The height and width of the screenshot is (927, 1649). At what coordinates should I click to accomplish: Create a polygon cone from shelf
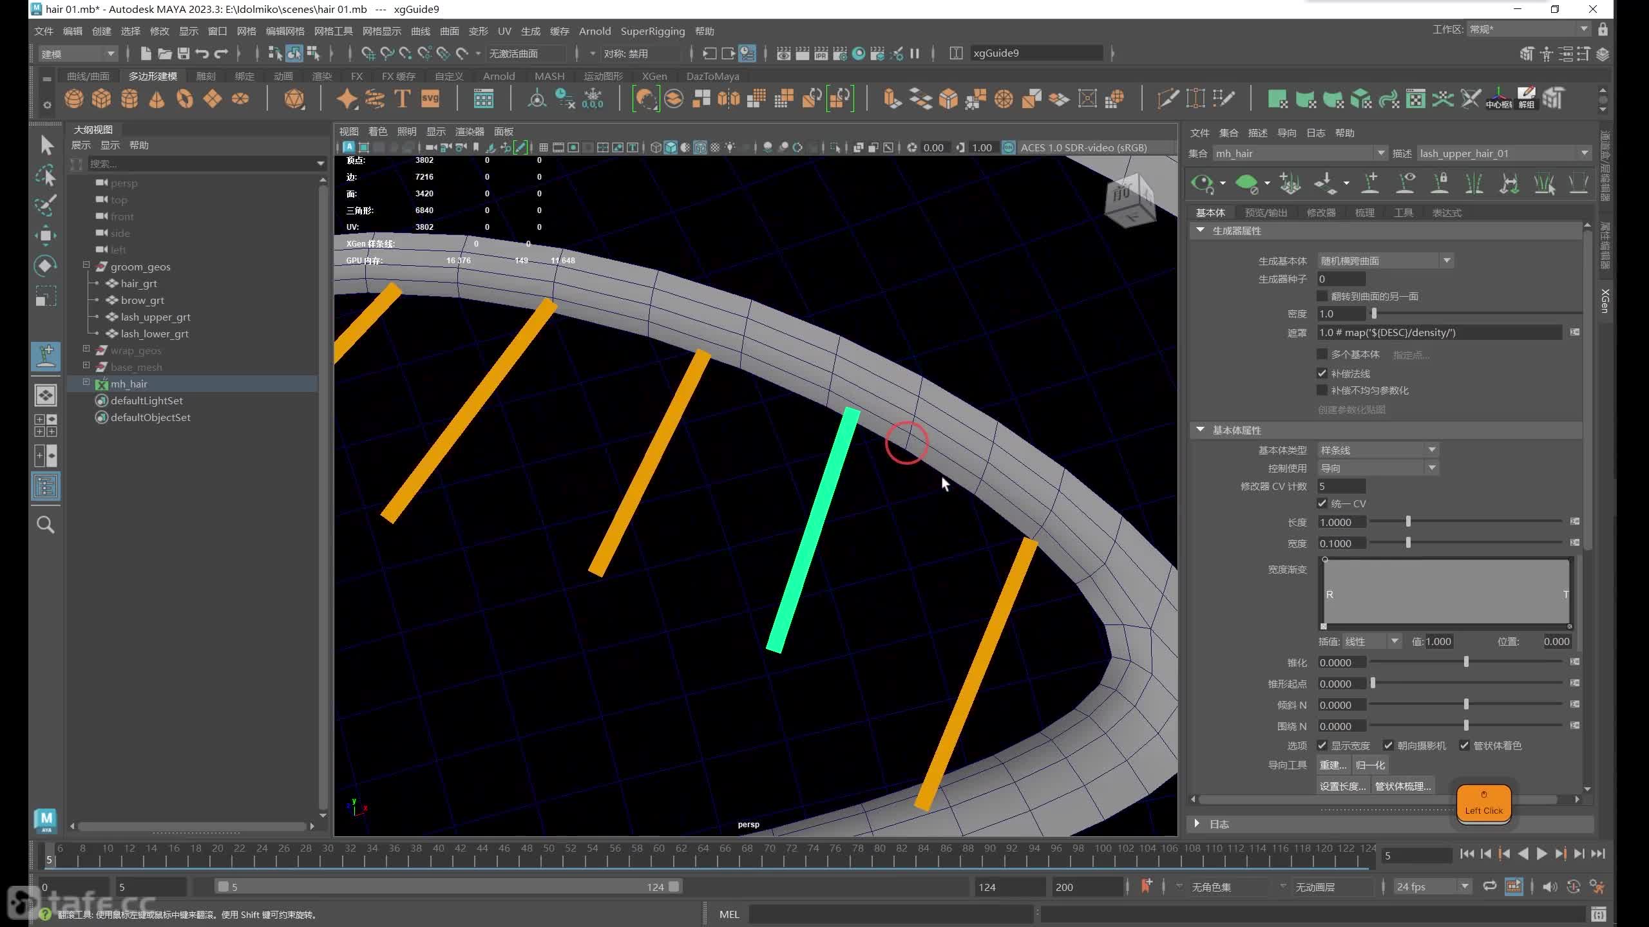[157, 99]
